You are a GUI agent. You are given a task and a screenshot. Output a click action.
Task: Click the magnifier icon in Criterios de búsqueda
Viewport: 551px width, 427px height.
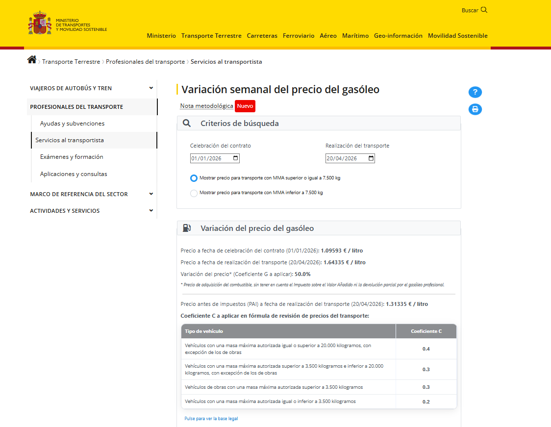click(187, 124)
